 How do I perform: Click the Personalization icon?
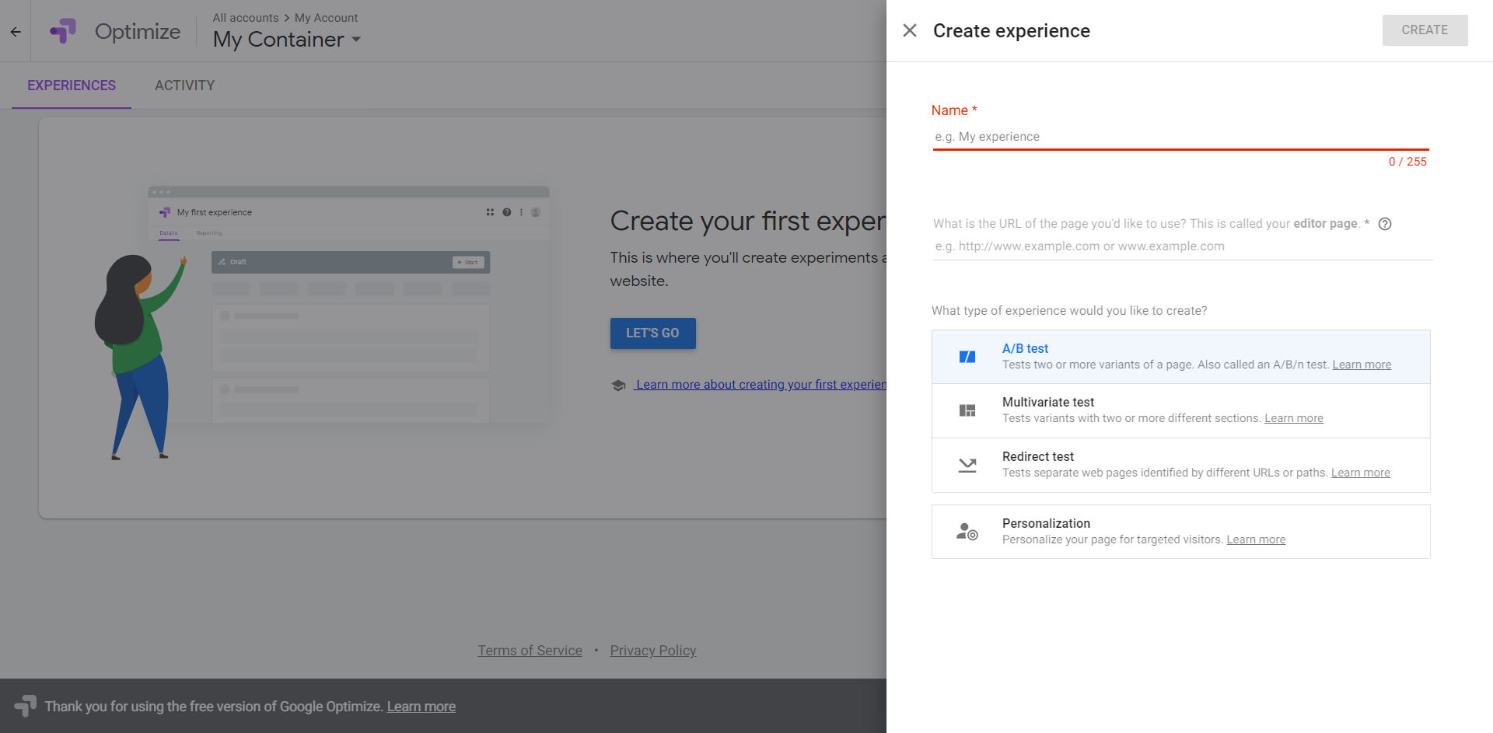coord(967,532)
